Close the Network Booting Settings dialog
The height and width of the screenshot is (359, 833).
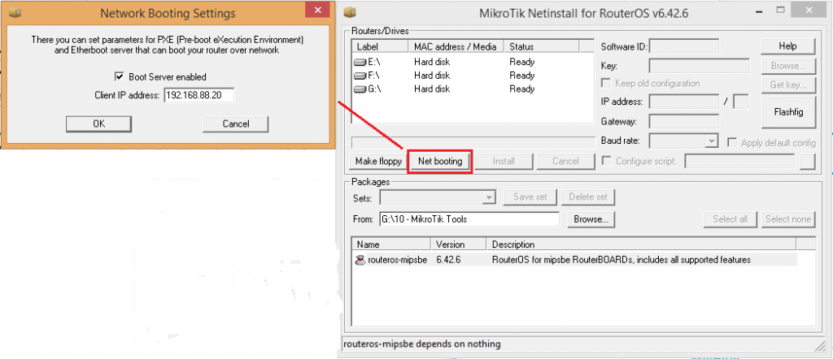pos(318,11)
